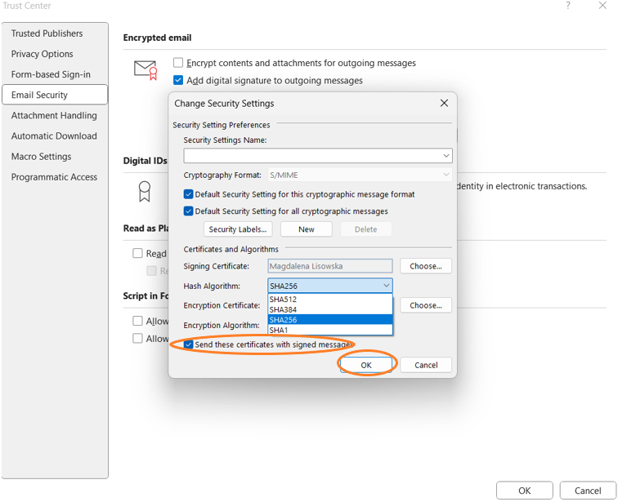This screenshot has height=502, width=618.
Task: Check the second Allow script checkbox
Action: (x=137, y=338)
